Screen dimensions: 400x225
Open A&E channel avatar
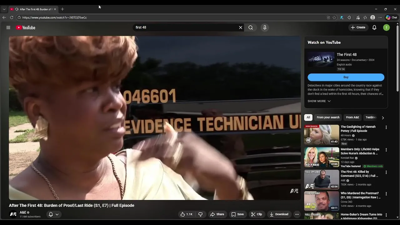[x=13, y=214]
